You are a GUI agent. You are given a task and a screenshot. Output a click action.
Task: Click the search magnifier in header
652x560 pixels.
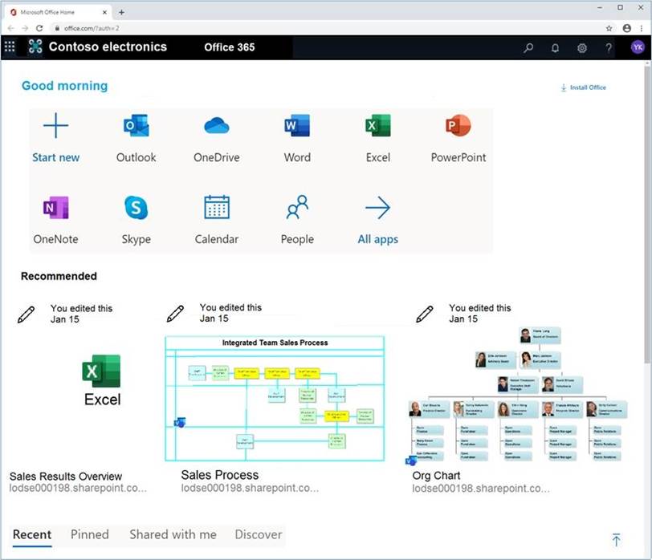pyautogui.click(x=528, y=47)
